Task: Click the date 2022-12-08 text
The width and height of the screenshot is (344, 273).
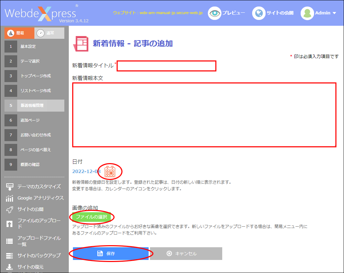Action: pos(86,171)
